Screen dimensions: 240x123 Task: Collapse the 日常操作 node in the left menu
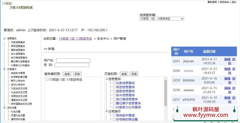pyautogui.click(x=4, y=69)
